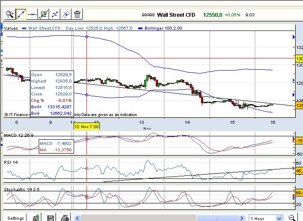Image resolution: width=303 pixels, height=221 pixels.
Task: Click the Boll+ 13315,4287 tooltip row
Action: pyautogui.click(x=51, y=107)
